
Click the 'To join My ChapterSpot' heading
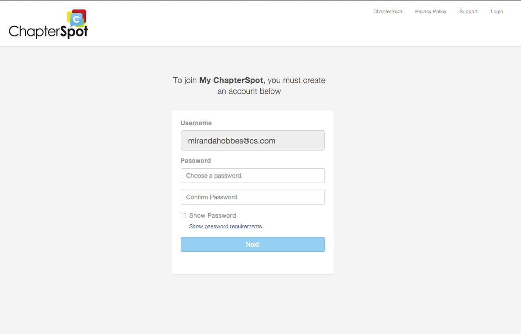(249, 86)
